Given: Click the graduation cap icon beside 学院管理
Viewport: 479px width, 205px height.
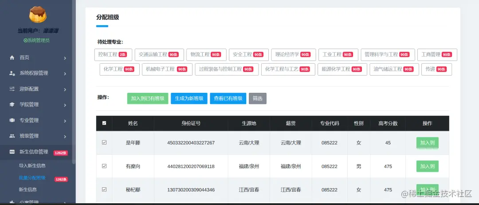Looking at the screenshot, I should (12, 105).
